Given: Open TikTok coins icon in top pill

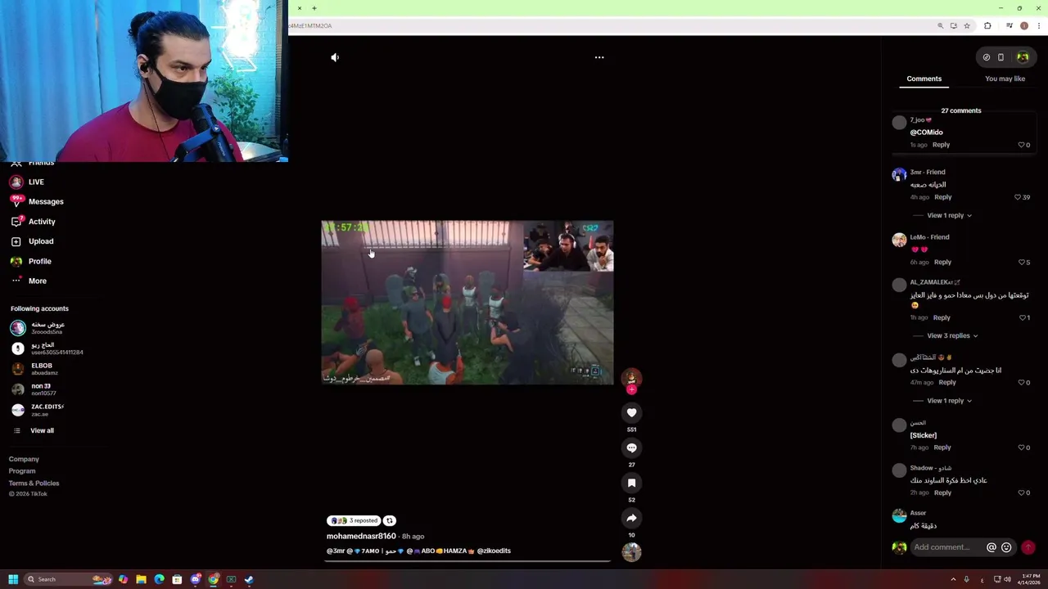Looking at the screenshot, I should 987,57.
